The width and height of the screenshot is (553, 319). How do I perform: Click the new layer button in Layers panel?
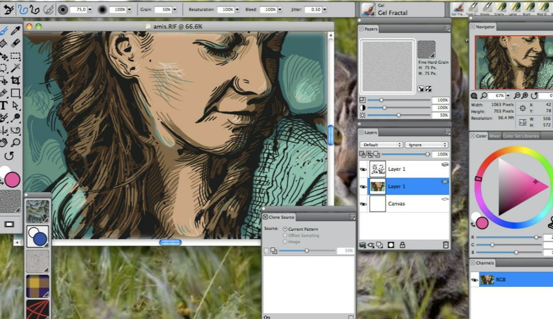tap(380, 245)
